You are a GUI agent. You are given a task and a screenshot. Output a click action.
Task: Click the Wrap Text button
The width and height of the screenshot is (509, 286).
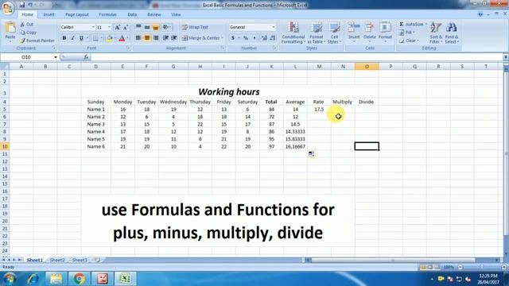coord(195,27)
